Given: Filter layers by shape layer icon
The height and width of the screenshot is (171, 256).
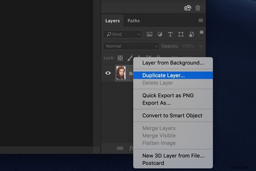Looking at the screenshot, I should [181, 34].
